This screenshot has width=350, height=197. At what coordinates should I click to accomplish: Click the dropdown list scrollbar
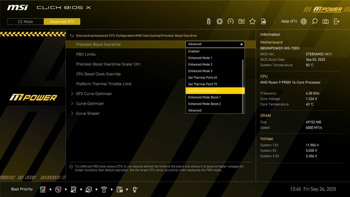(243, 86)
